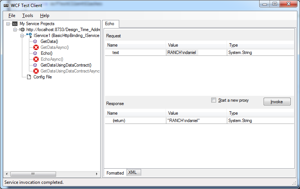
Task: Maximize the WCF Test Client window
Action: 274,4
